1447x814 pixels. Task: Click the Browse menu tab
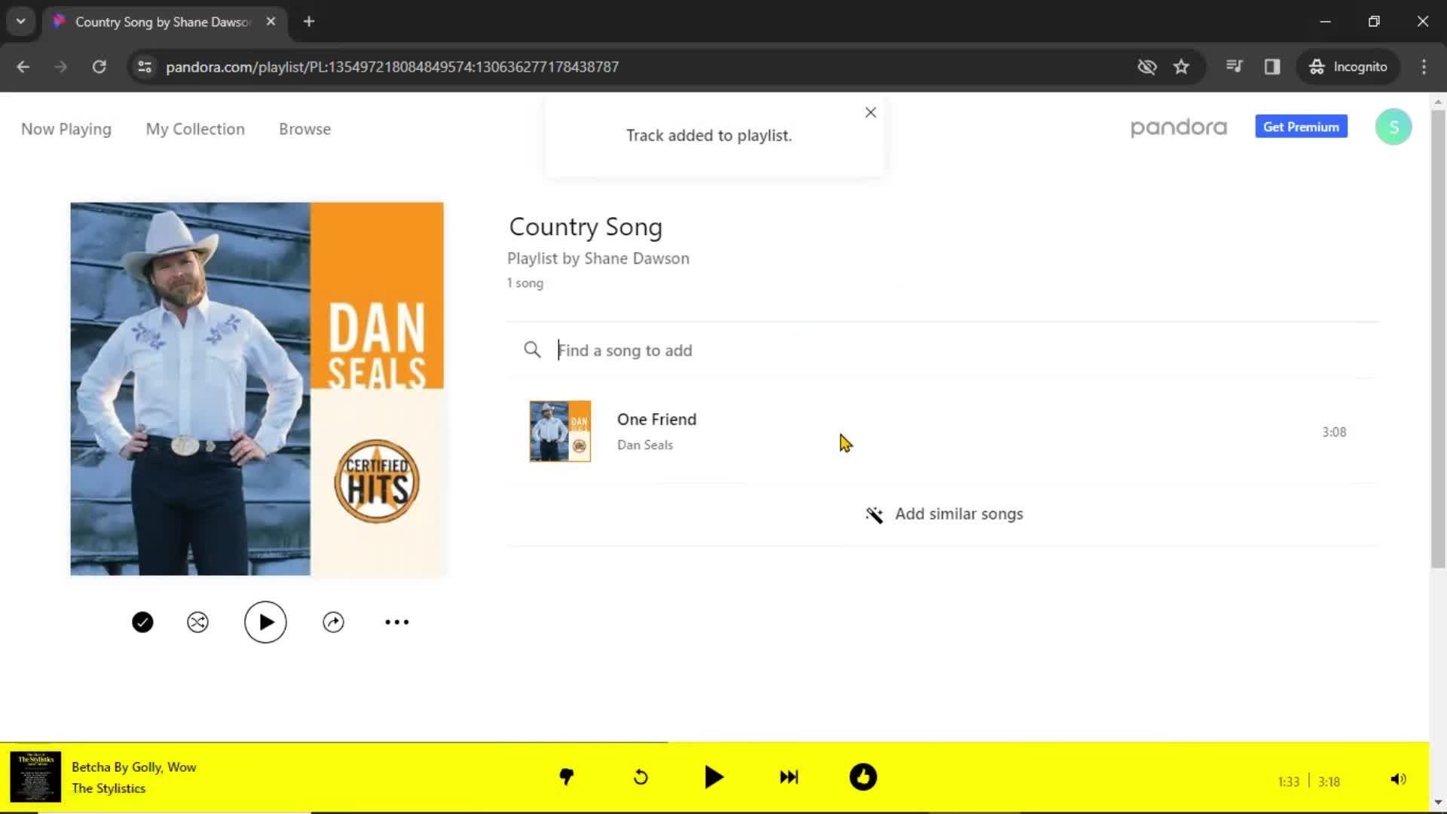click(x=304, y=128)
